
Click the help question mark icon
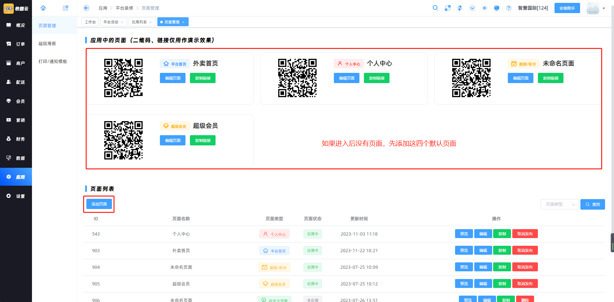[508, 8]
